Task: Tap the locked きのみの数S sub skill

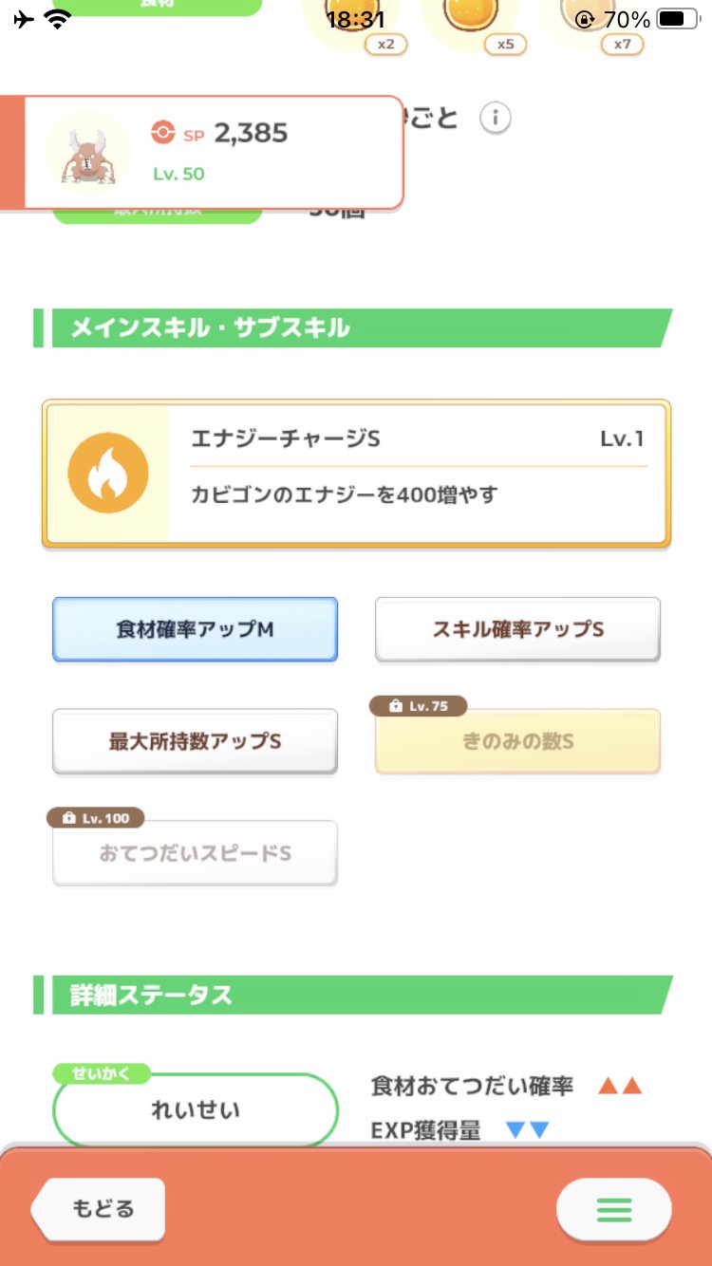Action: (x=517, y=742)
